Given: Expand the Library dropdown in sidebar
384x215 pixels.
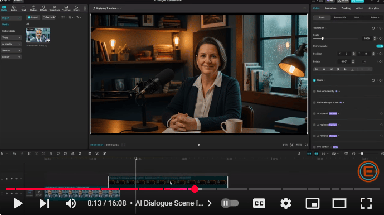Looking at the screenshot, I should tap(11, 57).
